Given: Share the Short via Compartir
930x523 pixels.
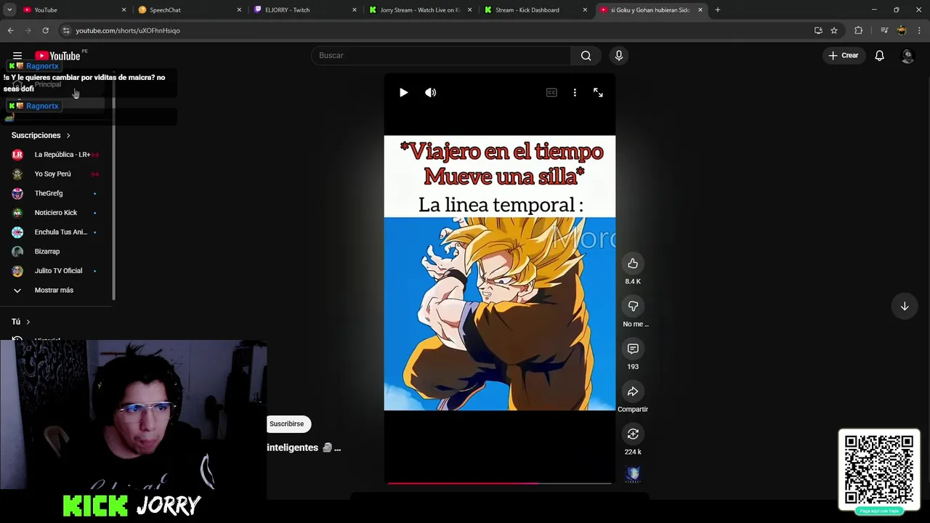Looking at the screenshot, I should [633, 392].
